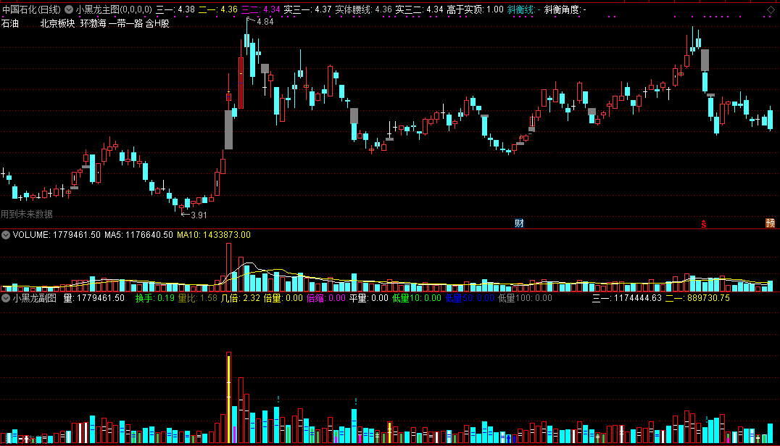Open the 一带一路 concept tag
780x446 pixels.
[126, 23]
